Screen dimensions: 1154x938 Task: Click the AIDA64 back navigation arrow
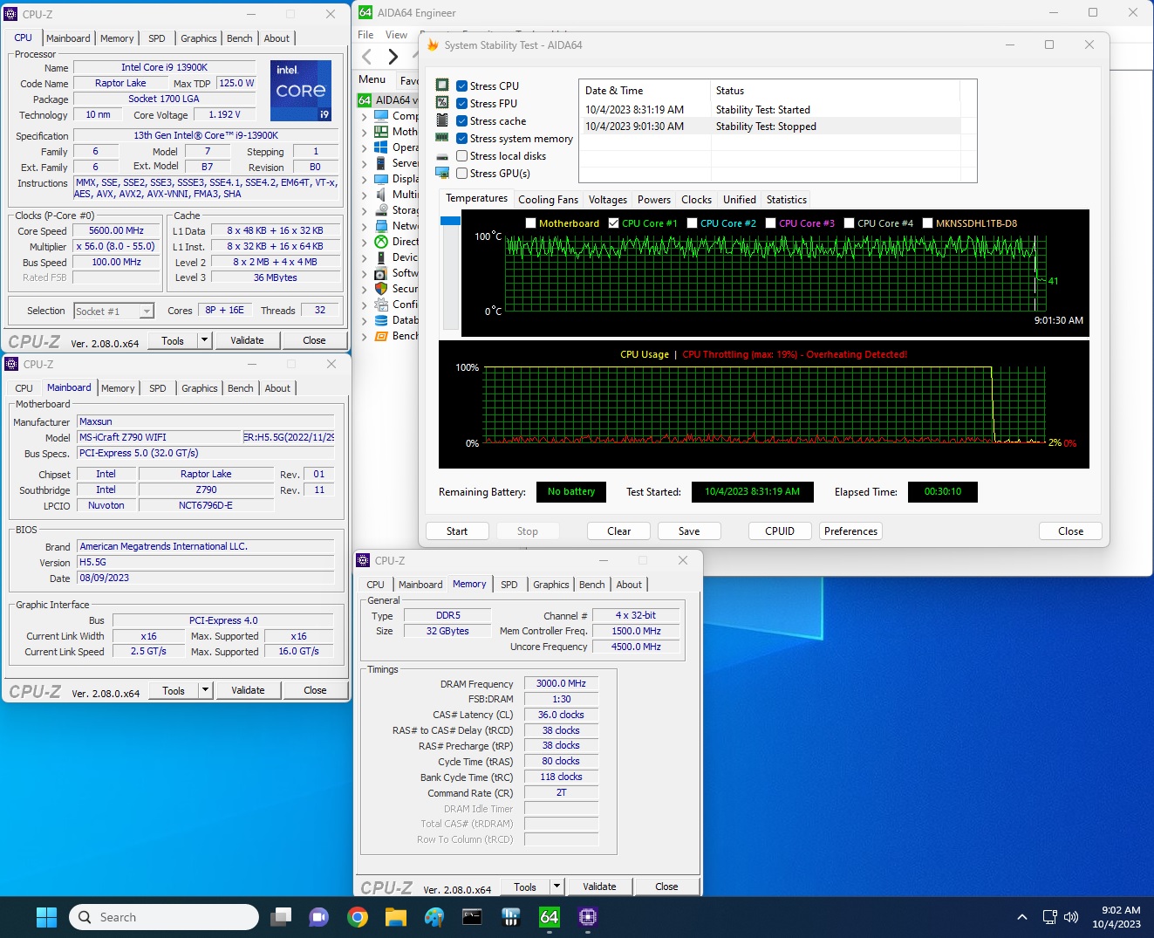(x=367, y=57)
